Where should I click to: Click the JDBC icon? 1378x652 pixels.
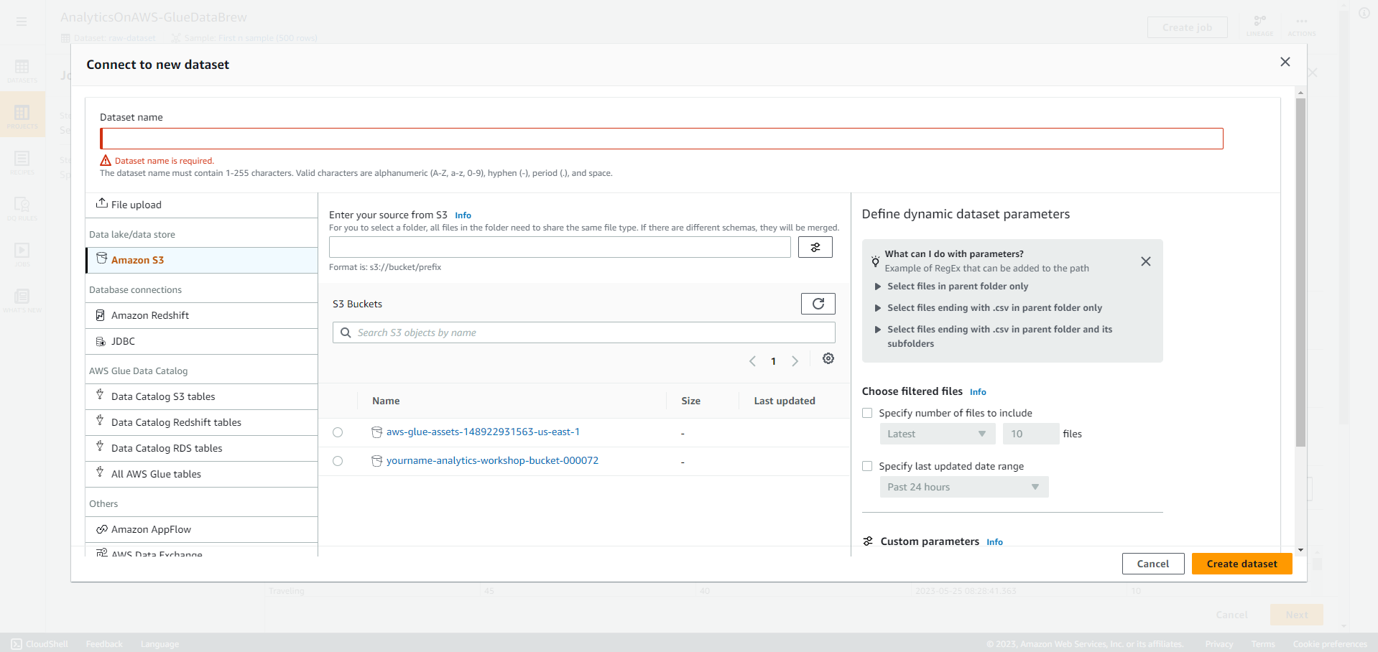click(101, 341)
